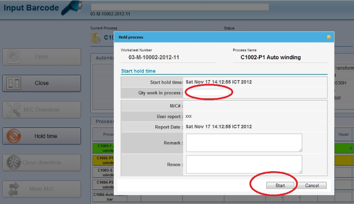Click the Open button in sidebar
Image resolution: width=354 pixels, height=204 pixels.
pos(42,57)
